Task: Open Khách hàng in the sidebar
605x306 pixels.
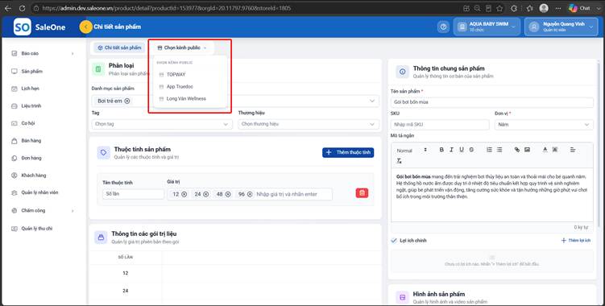Action: 34,176
